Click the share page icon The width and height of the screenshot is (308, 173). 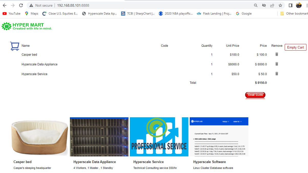(x=272, y=5)
